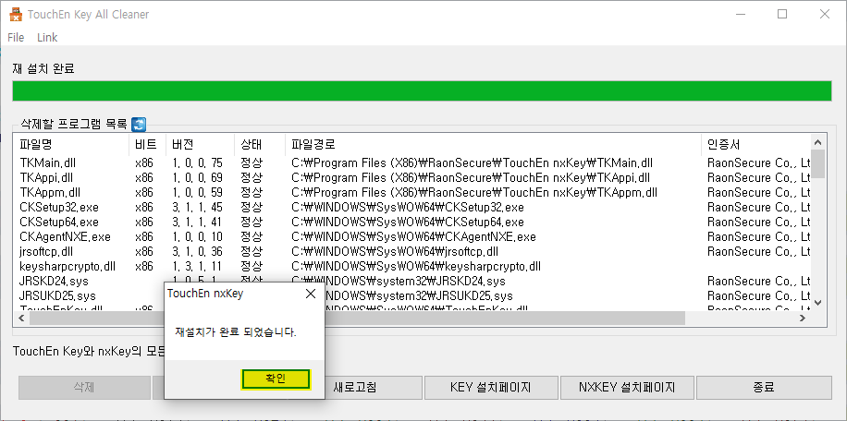847x421 pixels.
Task: Open the Link menu
Action: [47, 37]
